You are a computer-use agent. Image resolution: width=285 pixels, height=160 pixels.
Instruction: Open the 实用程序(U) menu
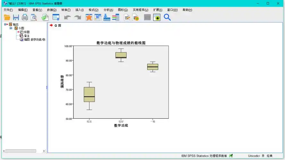pos(140,10)
